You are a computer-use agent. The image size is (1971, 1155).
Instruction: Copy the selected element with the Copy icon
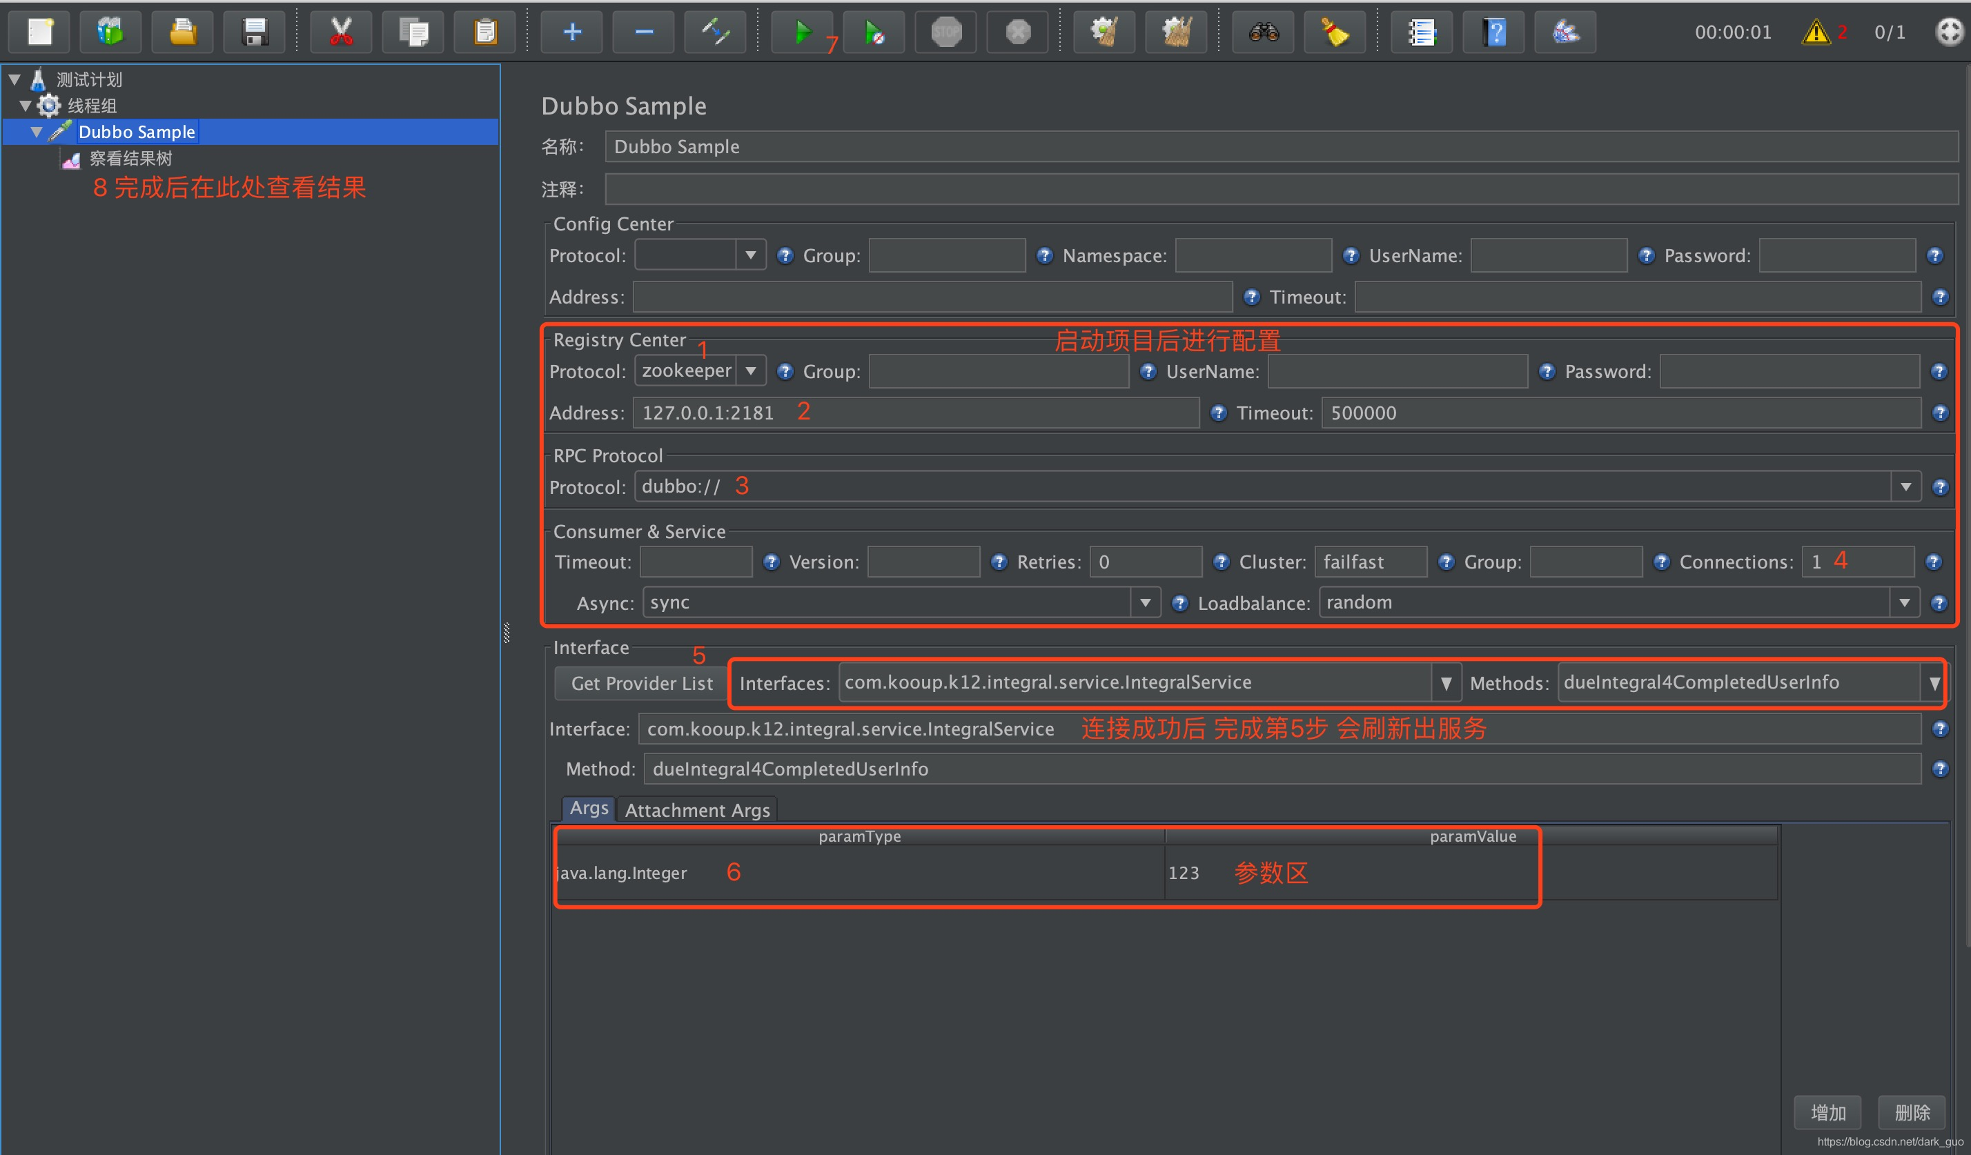(413, 32)
